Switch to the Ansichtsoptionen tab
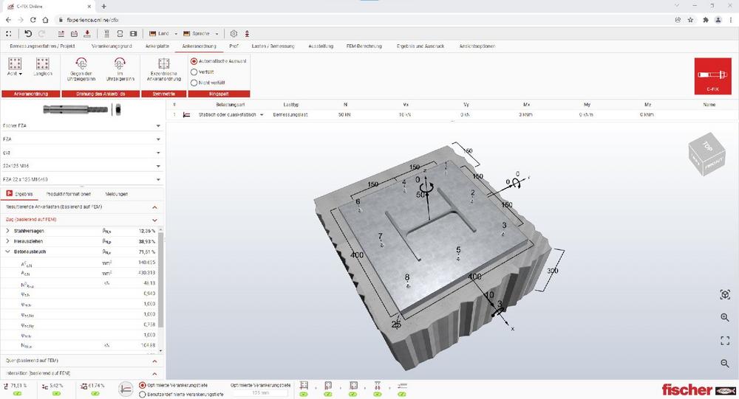Screen dimensions: 739x399 coord(477,46)
